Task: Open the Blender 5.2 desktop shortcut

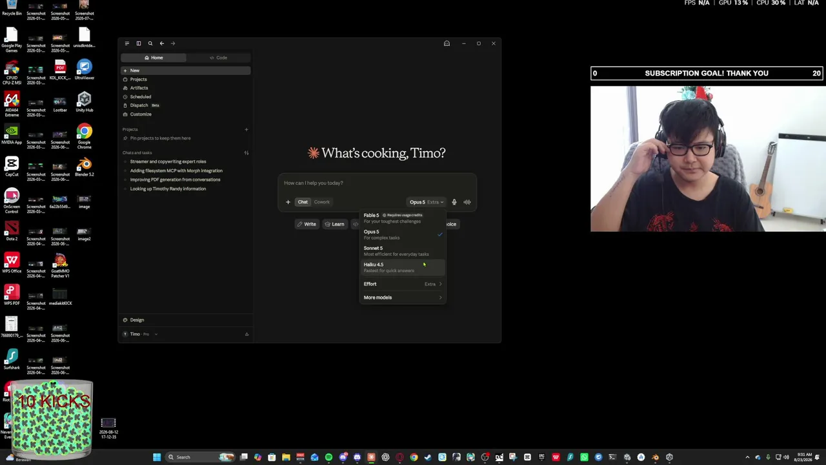Action: tap(84, 167)
